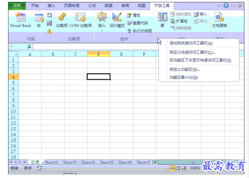Screen dimensions: 249x178
Task: Switch to Sheet3 tab
Action: tap(70, 162)
